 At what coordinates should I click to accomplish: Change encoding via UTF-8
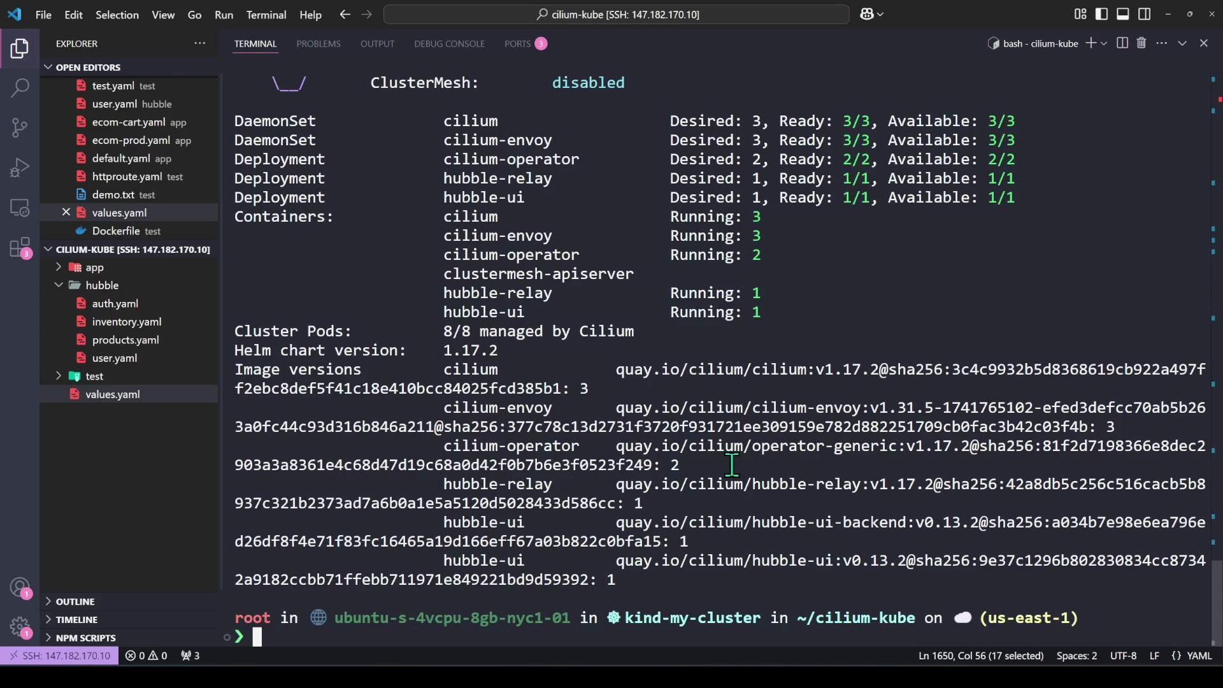point(1123,656)
